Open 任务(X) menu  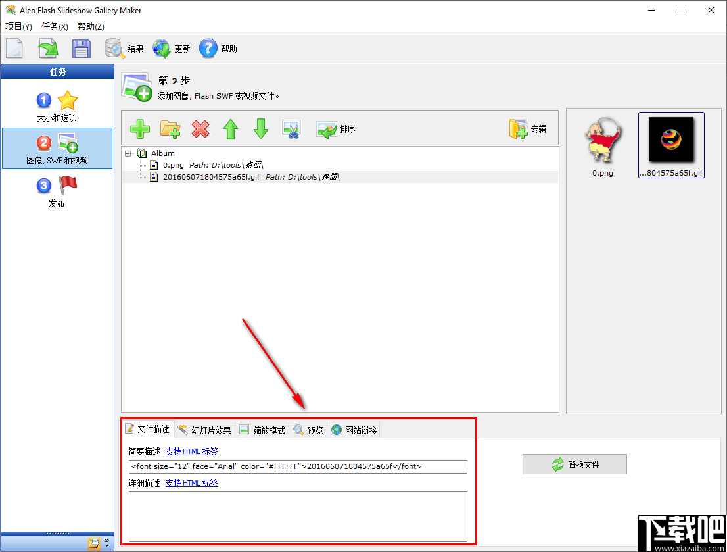(x=55, y=26)
